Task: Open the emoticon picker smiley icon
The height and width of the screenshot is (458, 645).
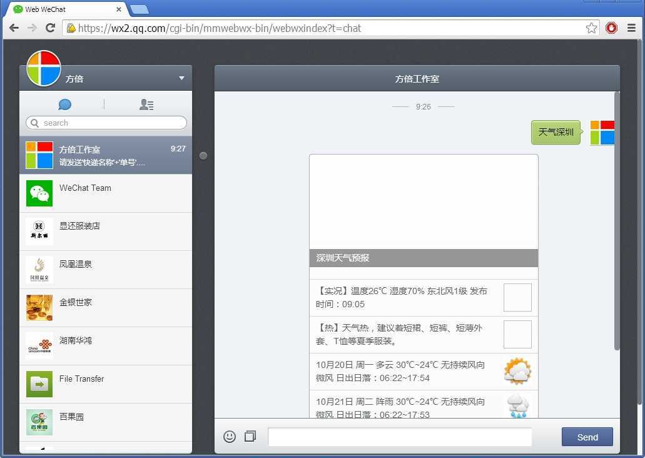Action: pos(229,437)
